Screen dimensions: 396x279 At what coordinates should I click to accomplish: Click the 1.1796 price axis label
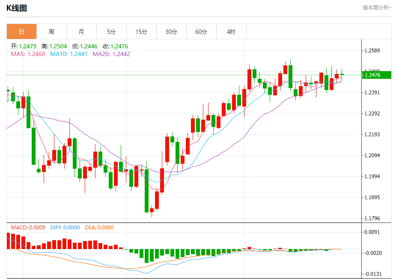coord(372,218)
